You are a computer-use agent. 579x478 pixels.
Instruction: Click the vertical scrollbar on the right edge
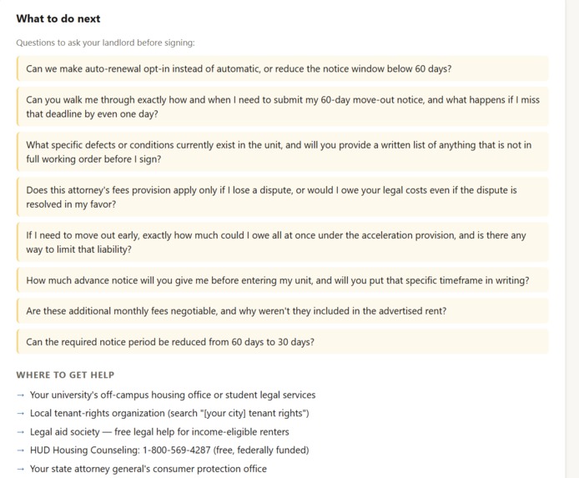click(572, 239)
